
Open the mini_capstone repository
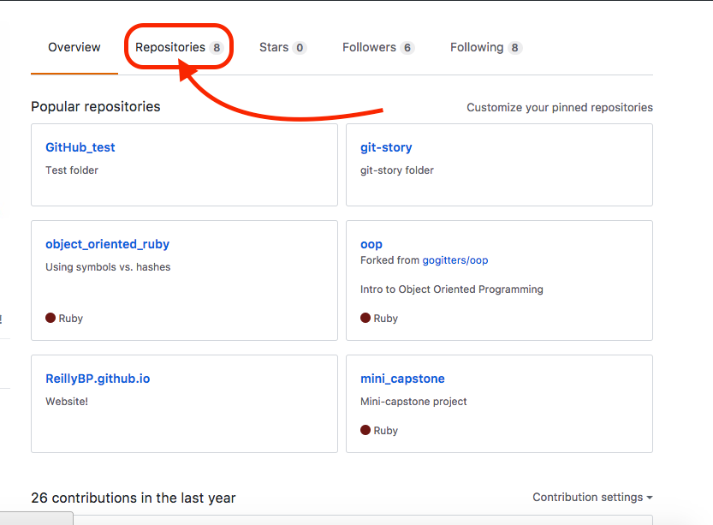point(403,378)
